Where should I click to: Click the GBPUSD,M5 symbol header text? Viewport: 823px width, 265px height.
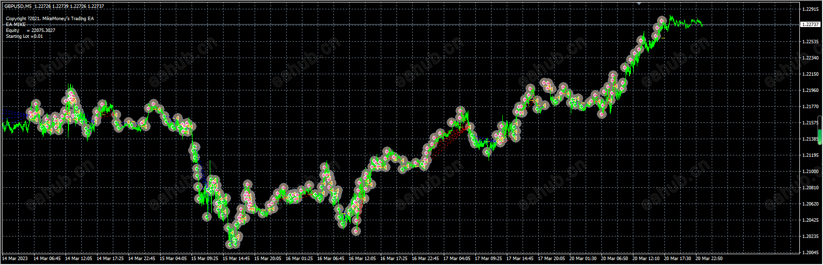coord(18,6)
